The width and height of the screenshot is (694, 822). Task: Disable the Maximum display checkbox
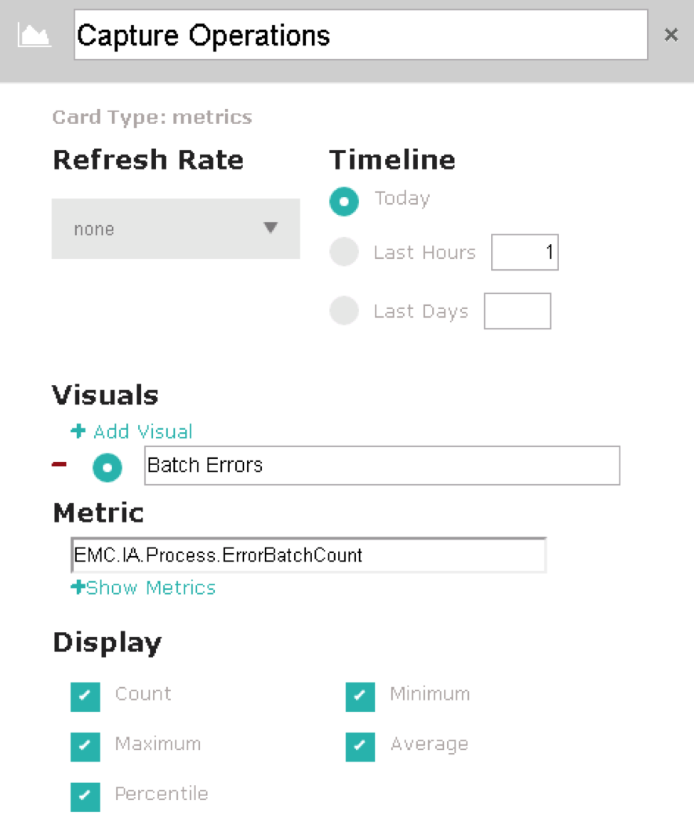pyautogui.click(x=85, y=747)
